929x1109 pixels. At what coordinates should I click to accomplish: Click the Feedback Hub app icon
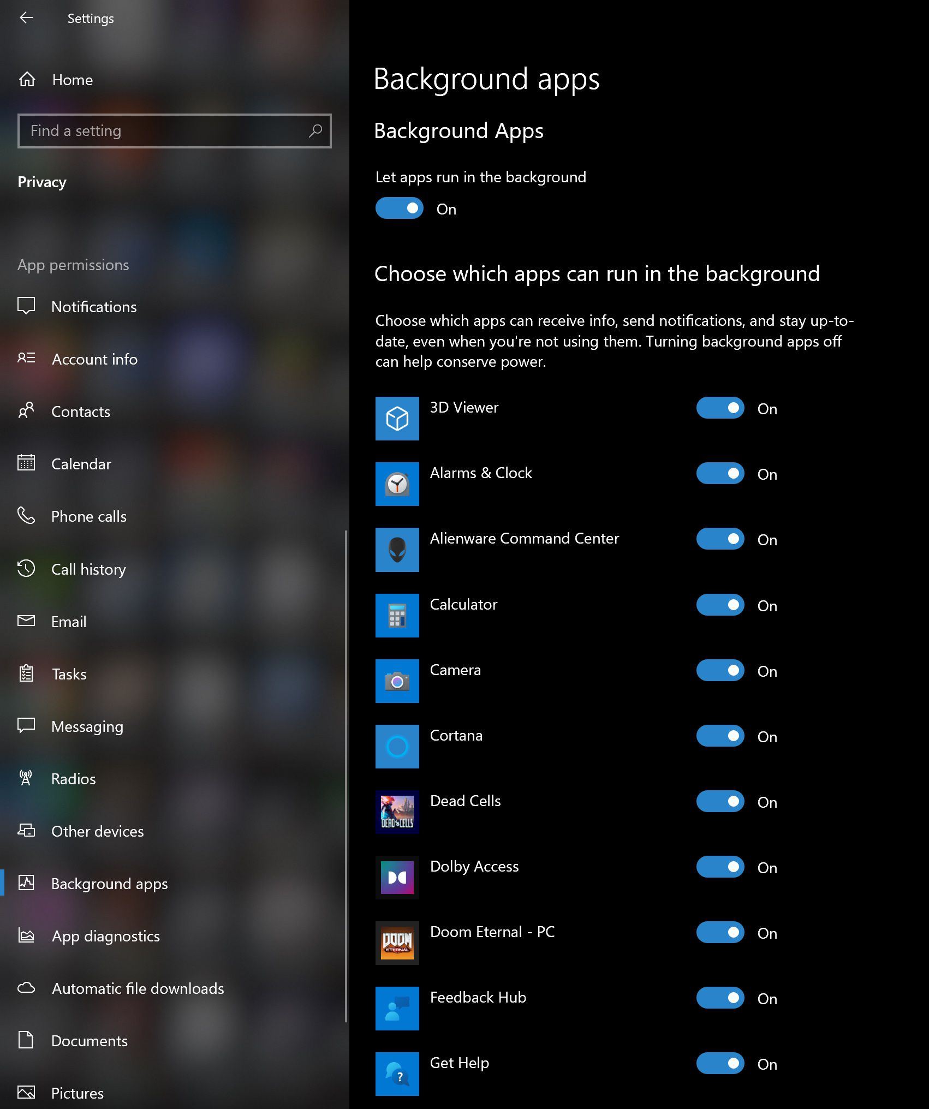pos(397,1008)
